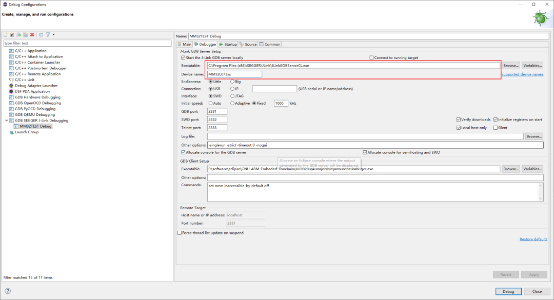The image size is (554, 300).
Task: Click icon of C/C++ Application entry
Action: 11,51
